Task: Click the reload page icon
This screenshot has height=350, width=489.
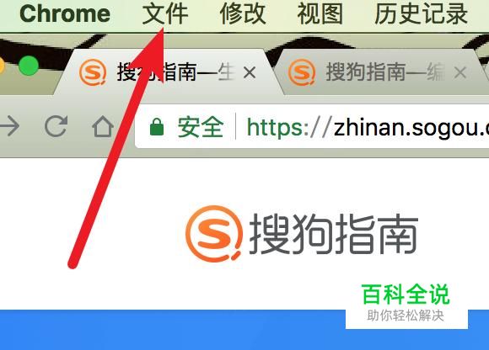Action: (x=56, y=126)
